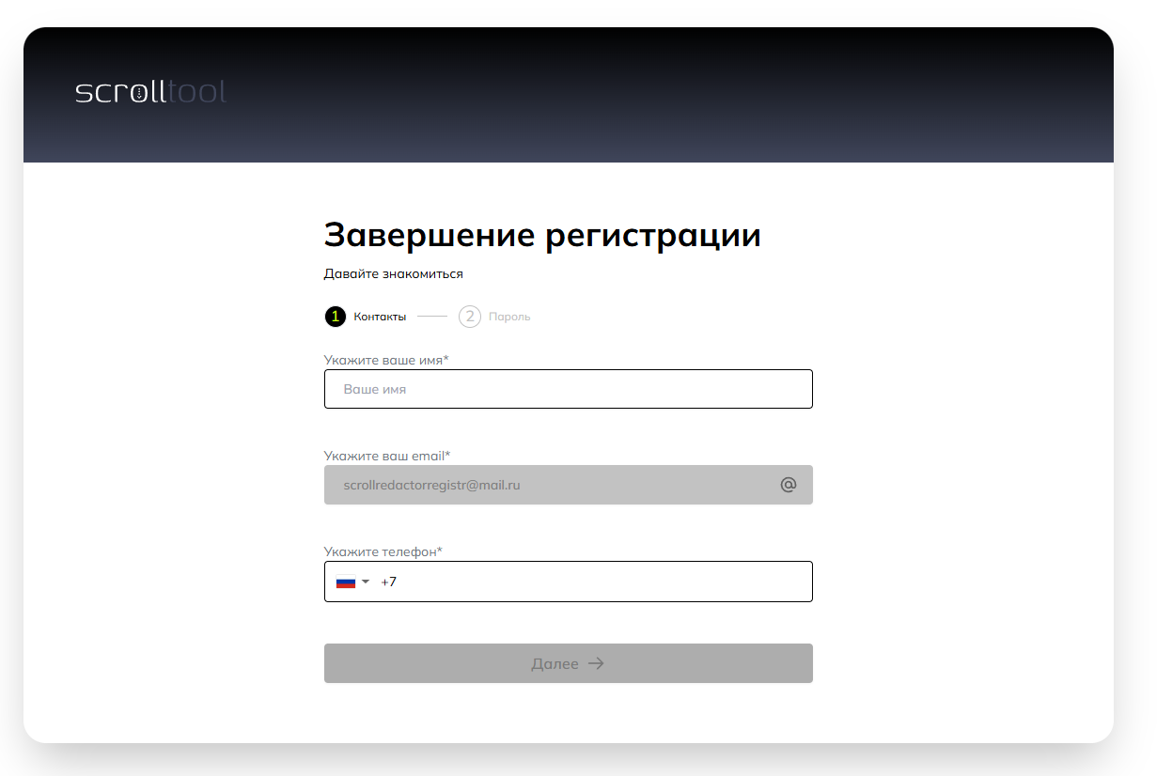Screen dimensions: 1172x776
Task: Click the connector line between the steps
Action: tap(432, 317)
